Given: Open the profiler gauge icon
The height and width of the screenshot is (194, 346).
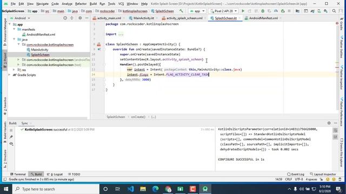Looking at the screenshot, I should [276, 11].
